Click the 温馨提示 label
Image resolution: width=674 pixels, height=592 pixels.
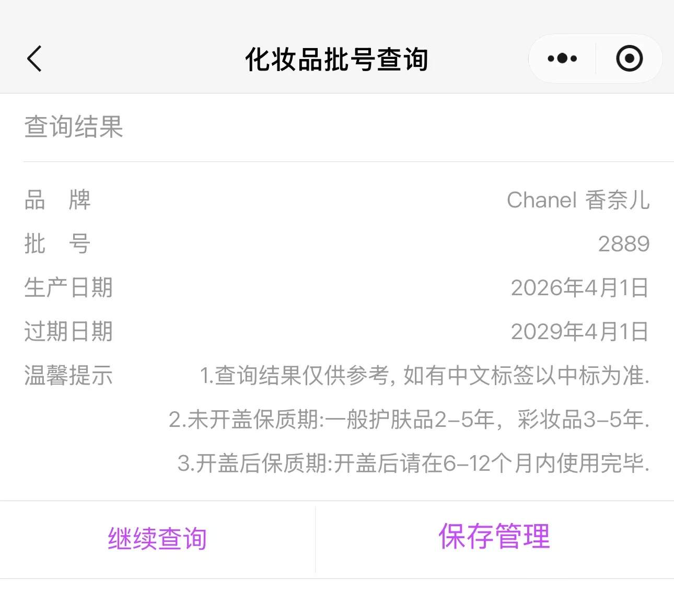68,376
